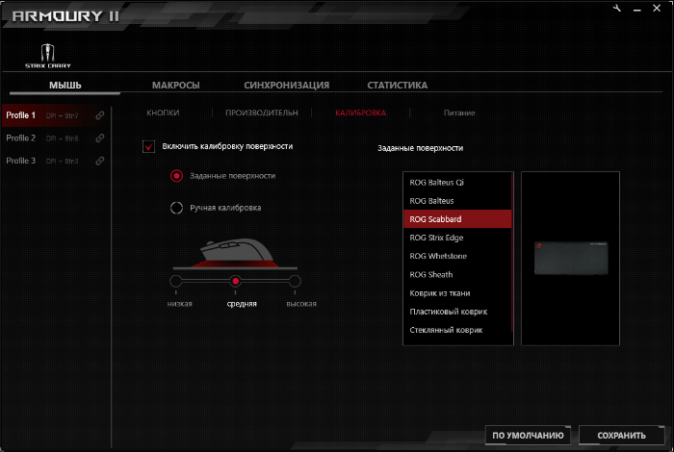Choose ROG Balteus Qi surface
This screenshot has width=674, height=452.
click(457, 183)
